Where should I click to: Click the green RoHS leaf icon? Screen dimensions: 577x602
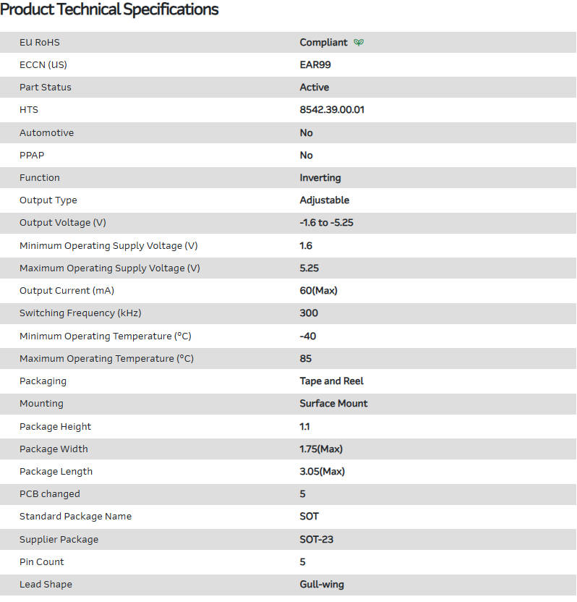[x=359, y=43]
